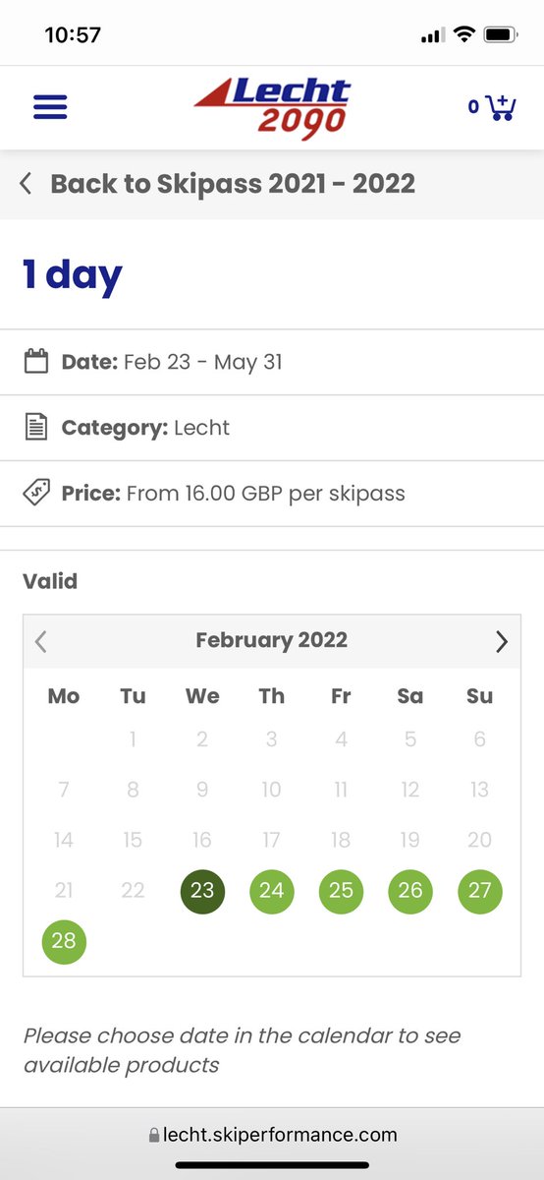544x1180 pixels.
Task: Go back to Skipass 2021 - 2022
Action: point(233,184)
